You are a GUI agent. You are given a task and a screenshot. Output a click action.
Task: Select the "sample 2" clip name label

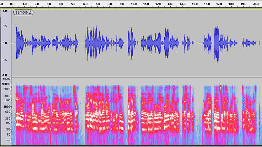click(x=23, y=12)
